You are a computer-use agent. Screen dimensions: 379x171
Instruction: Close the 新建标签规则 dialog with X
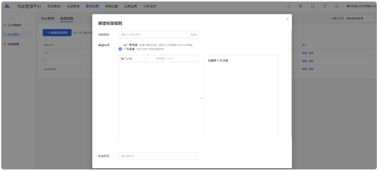[x=287, y=19]
